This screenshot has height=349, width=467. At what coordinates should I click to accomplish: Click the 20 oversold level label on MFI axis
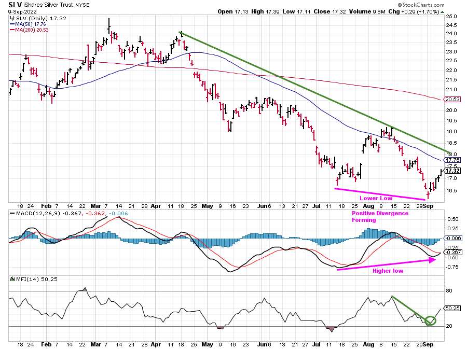pyautogui.click(x=449, y=326)
